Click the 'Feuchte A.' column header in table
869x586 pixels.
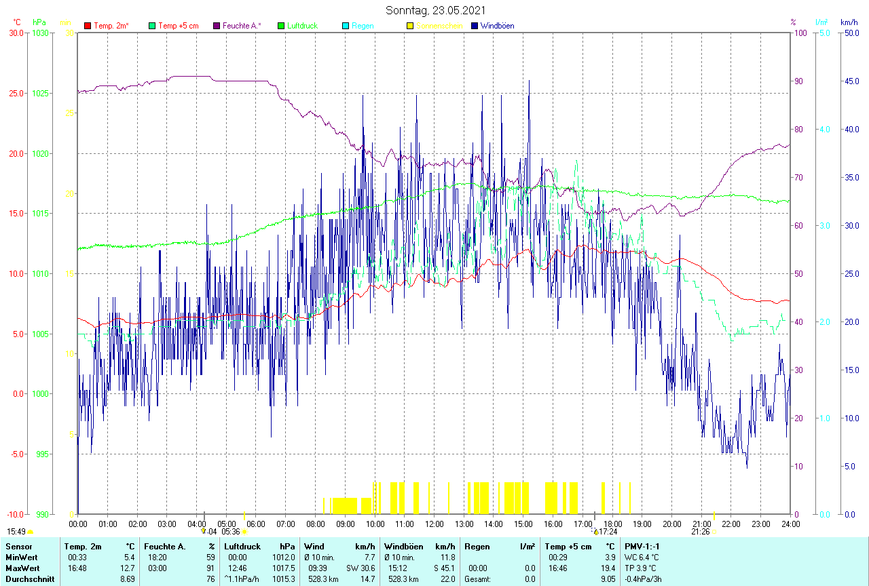(165, 547)
